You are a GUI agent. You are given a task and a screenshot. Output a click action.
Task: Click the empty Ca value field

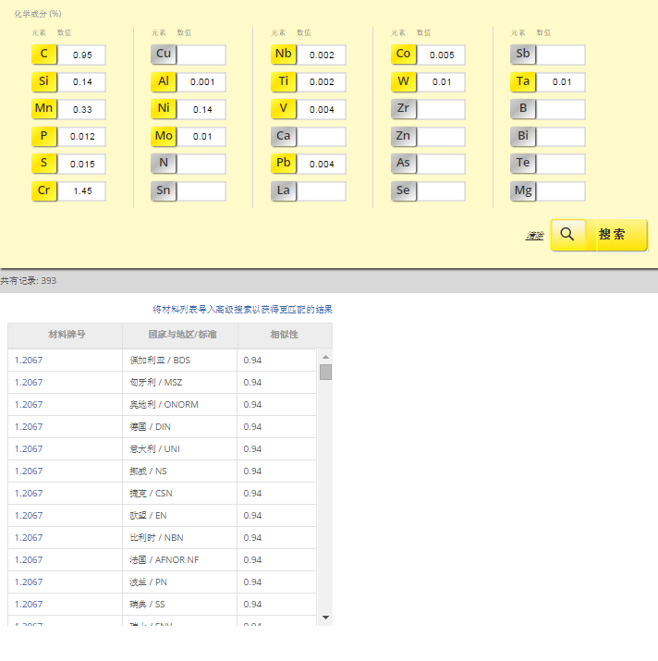pos(322,137)
